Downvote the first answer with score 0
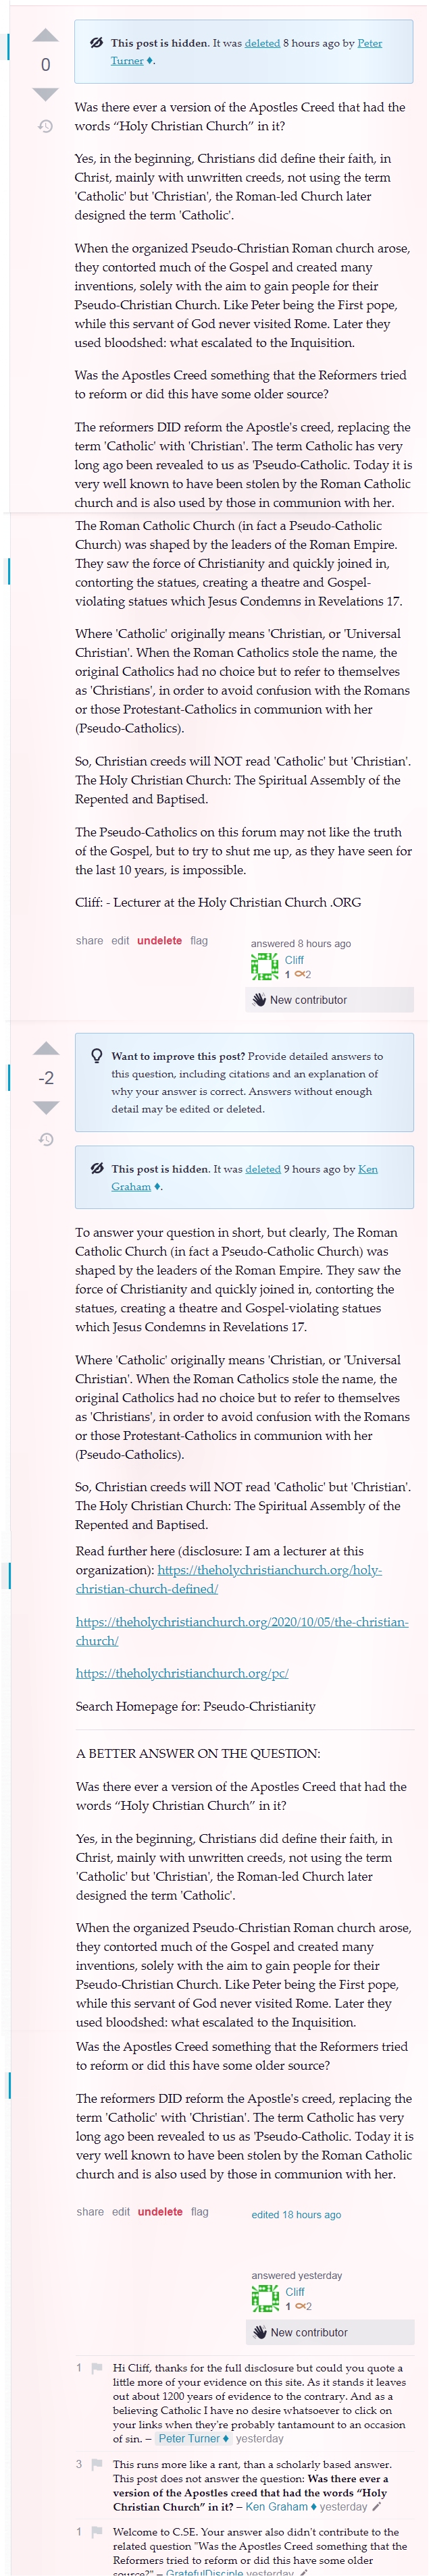 [x=46, y=94]
